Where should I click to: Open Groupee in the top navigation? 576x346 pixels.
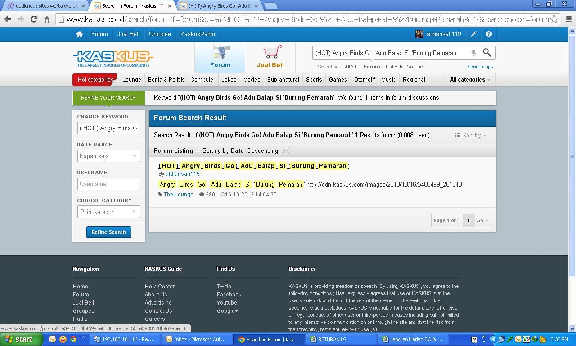point(160,34)
